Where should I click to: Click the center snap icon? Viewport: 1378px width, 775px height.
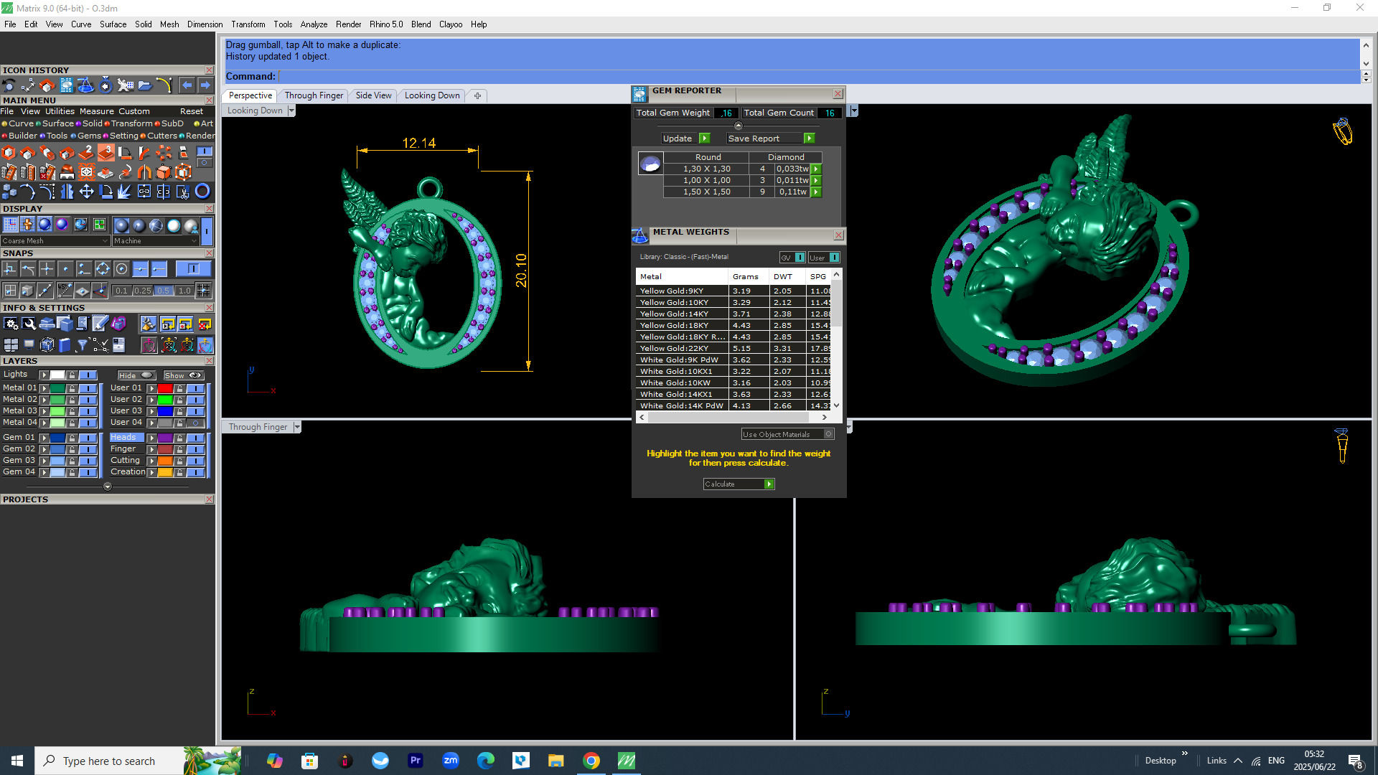(x=121, y=269)
